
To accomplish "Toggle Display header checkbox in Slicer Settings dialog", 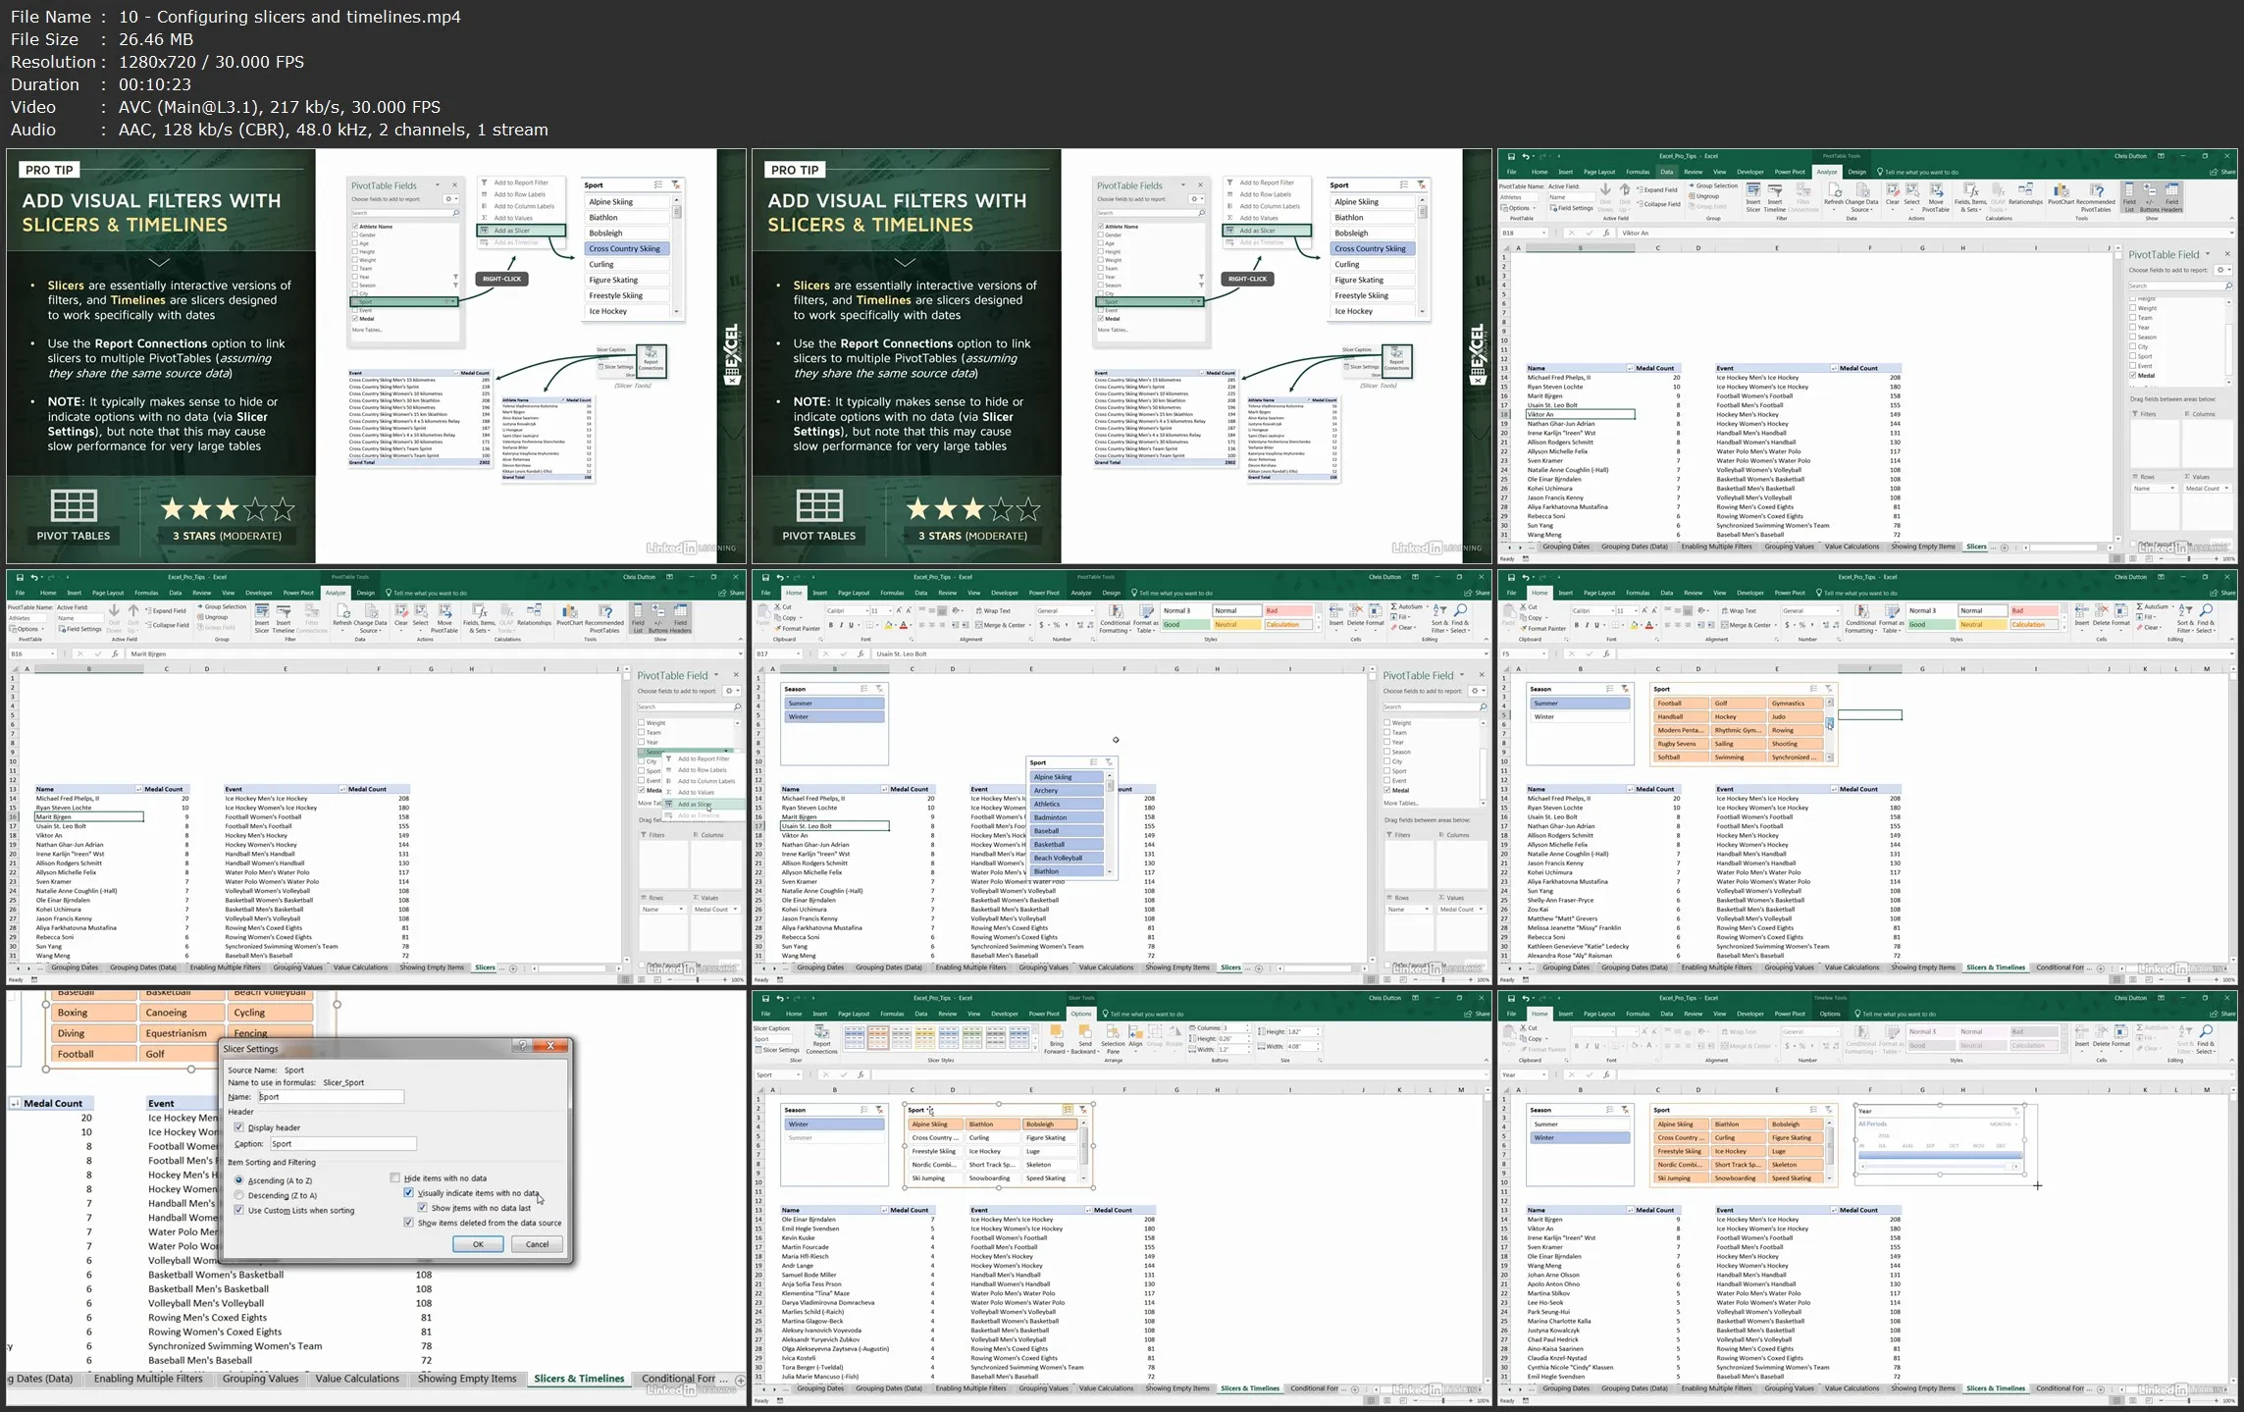I will 238,1127.
